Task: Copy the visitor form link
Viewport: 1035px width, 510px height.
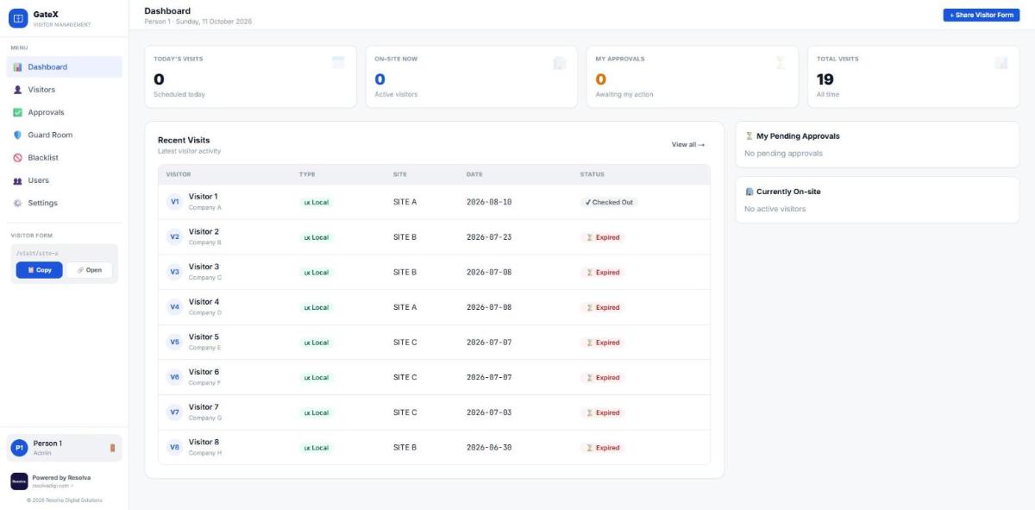Action: coord(39,270)
